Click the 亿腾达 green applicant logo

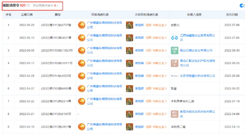(x=174, y=50)
